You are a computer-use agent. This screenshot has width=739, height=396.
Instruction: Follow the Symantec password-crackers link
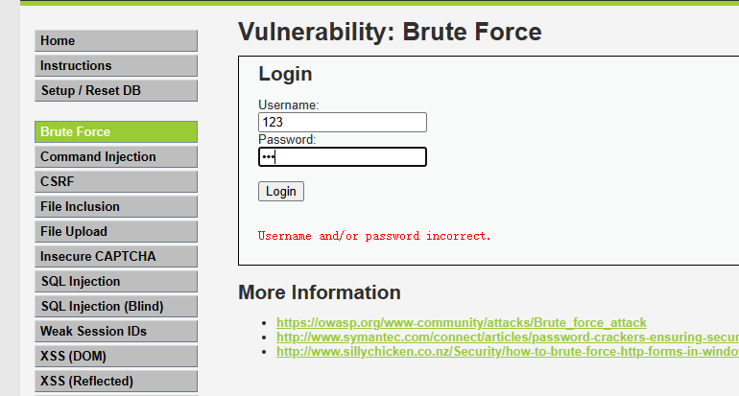[x=507, y=338]
